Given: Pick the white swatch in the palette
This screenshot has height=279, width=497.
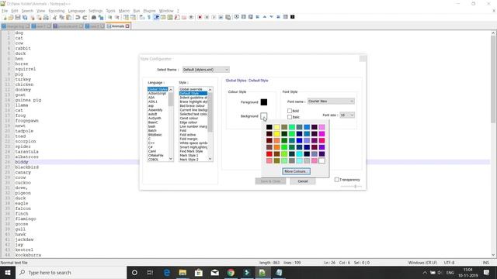Looking at the screenshot, I should pyautogui.click(x=321, y=160).
